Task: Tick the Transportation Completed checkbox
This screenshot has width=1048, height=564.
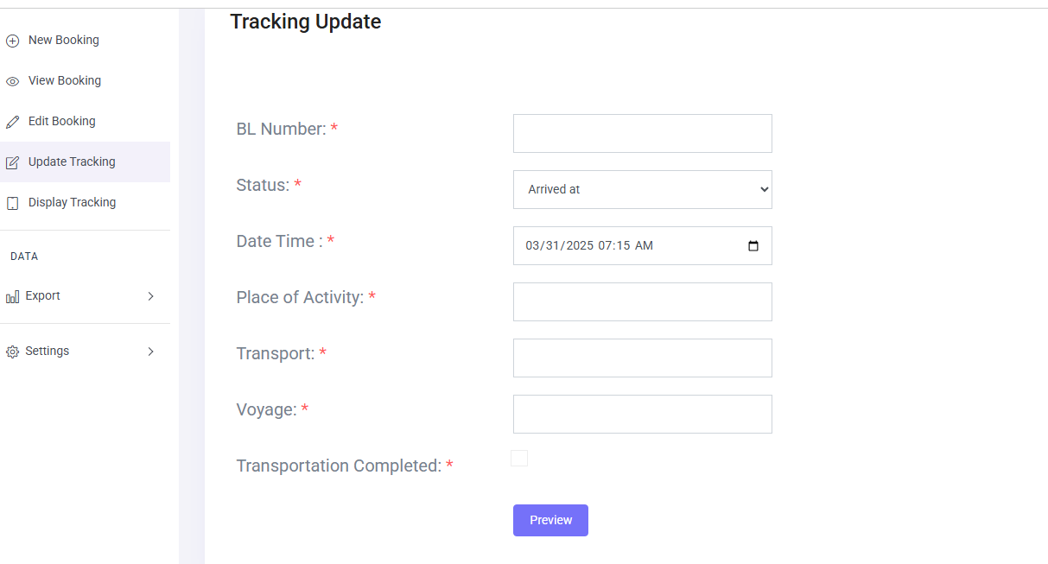Action: click(x=519, y=459)
